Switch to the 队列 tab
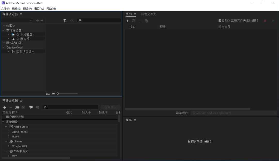This screenshot has height=161, width=279. pyautogui.click(x=129, y=14)
